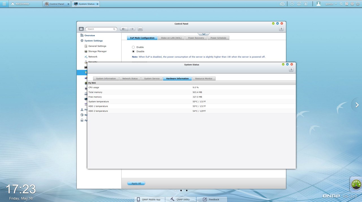
Task: Open the Control Panel grid view icon
Action: coord(140,29)
